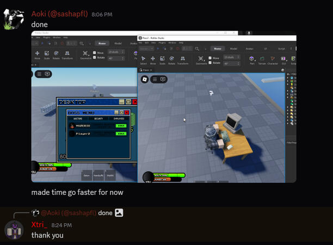The image size is (333, 245).
Task: Click the green health bar in Place1 viewport
Action: coord(169,175)
